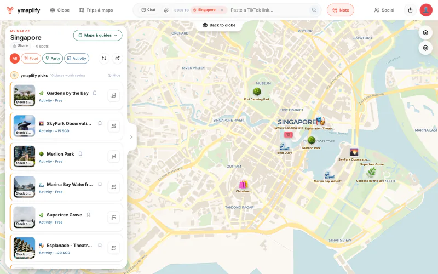438x274 pixels.
Task: Click the Gardens by the Bay leaf marker
Action: (371, 173)
